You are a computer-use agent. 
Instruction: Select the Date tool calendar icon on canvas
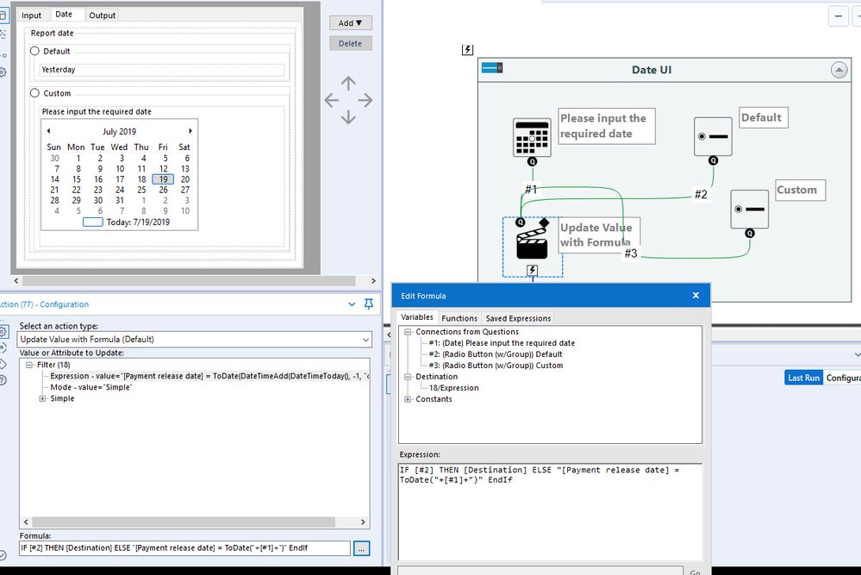pos(532,138)
